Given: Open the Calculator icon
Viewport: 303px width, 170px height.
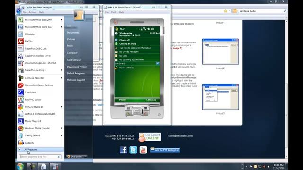Looking at the screenshot, I should tap(20, 34).
